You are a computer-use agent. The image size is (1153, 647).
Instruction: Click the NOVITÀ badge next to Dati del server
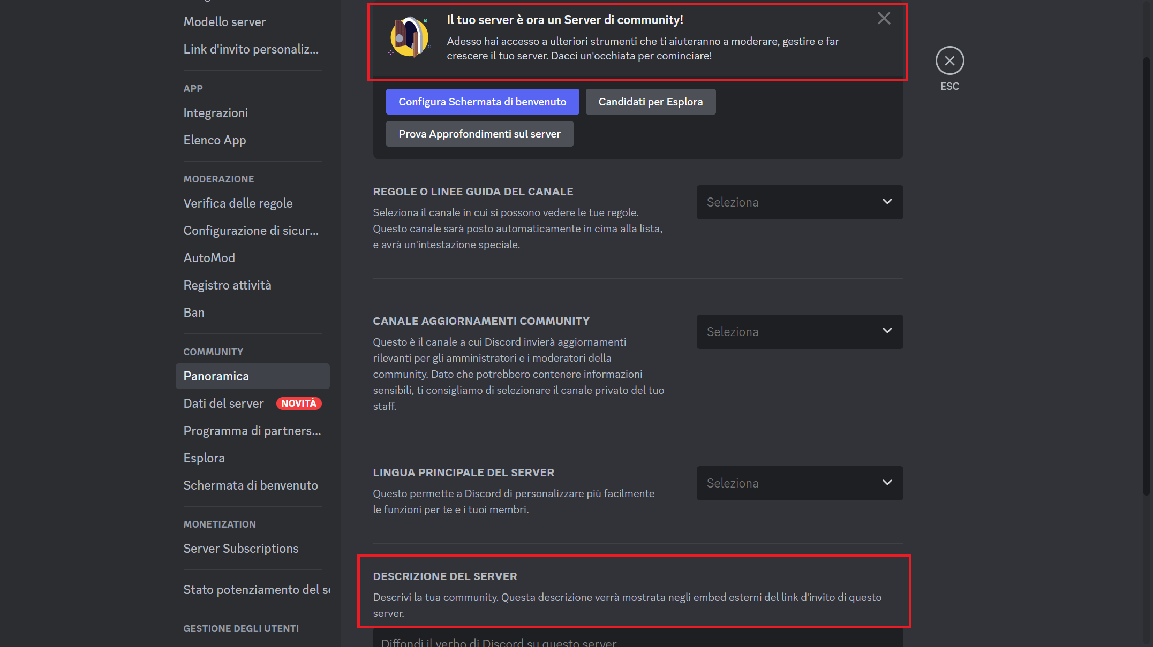pyautogui.click(x=299, y=403)
